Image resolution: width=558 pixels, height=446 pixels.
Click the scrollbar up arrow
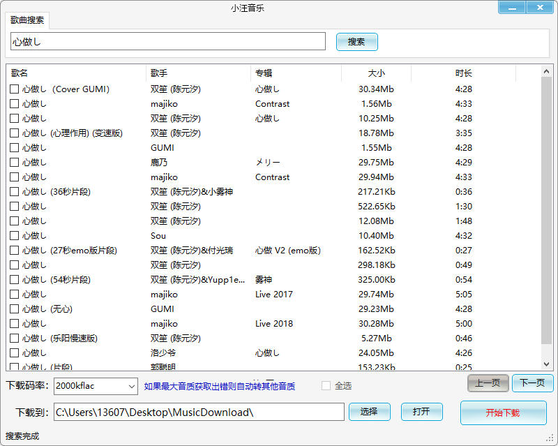547,72
